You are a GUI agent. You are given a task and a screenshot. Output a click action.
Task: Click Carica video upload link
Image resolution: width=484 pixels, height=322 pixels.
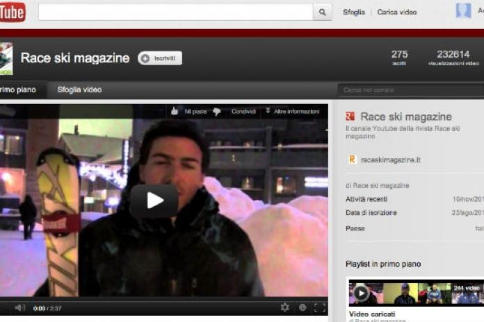pyautogui.click(x=397, y=12)
